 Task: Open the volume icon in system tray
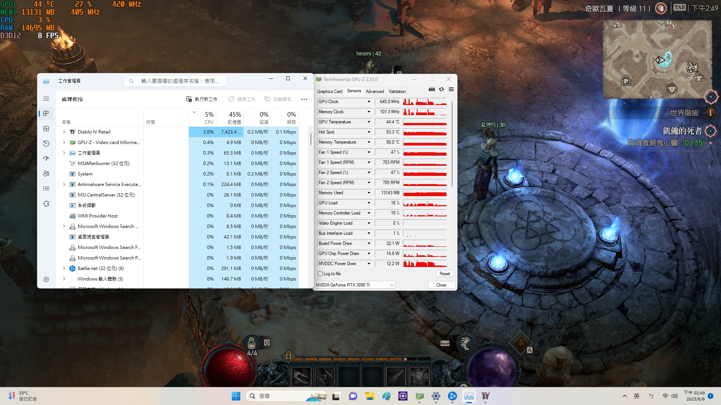tap(674, 396)
